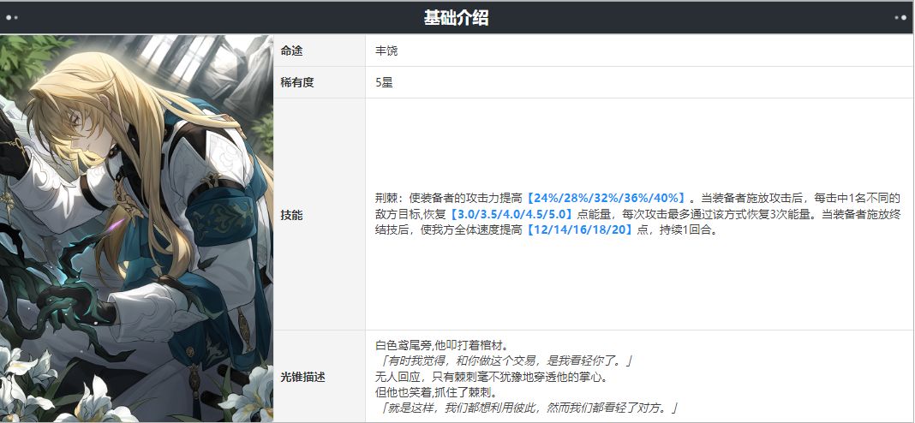Click the 技能 row label
The height and width of the screenshot is (423, 915).
click(x=292, y=215)
